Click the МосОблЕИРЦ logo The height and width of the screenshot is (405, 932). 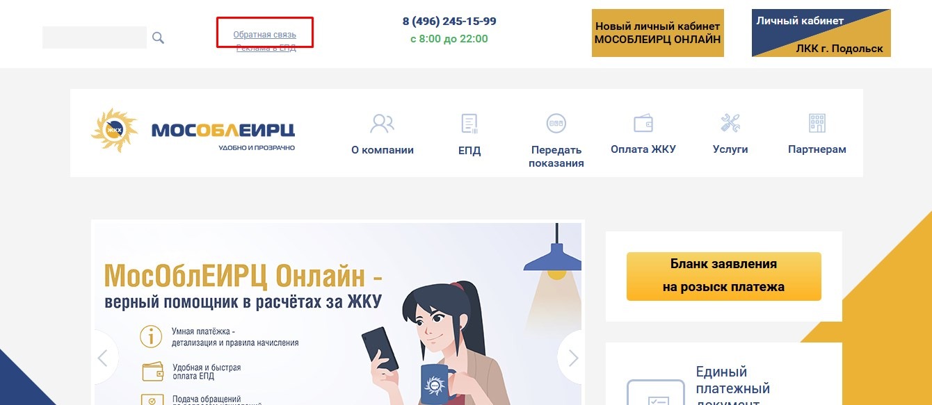point(193,131)
